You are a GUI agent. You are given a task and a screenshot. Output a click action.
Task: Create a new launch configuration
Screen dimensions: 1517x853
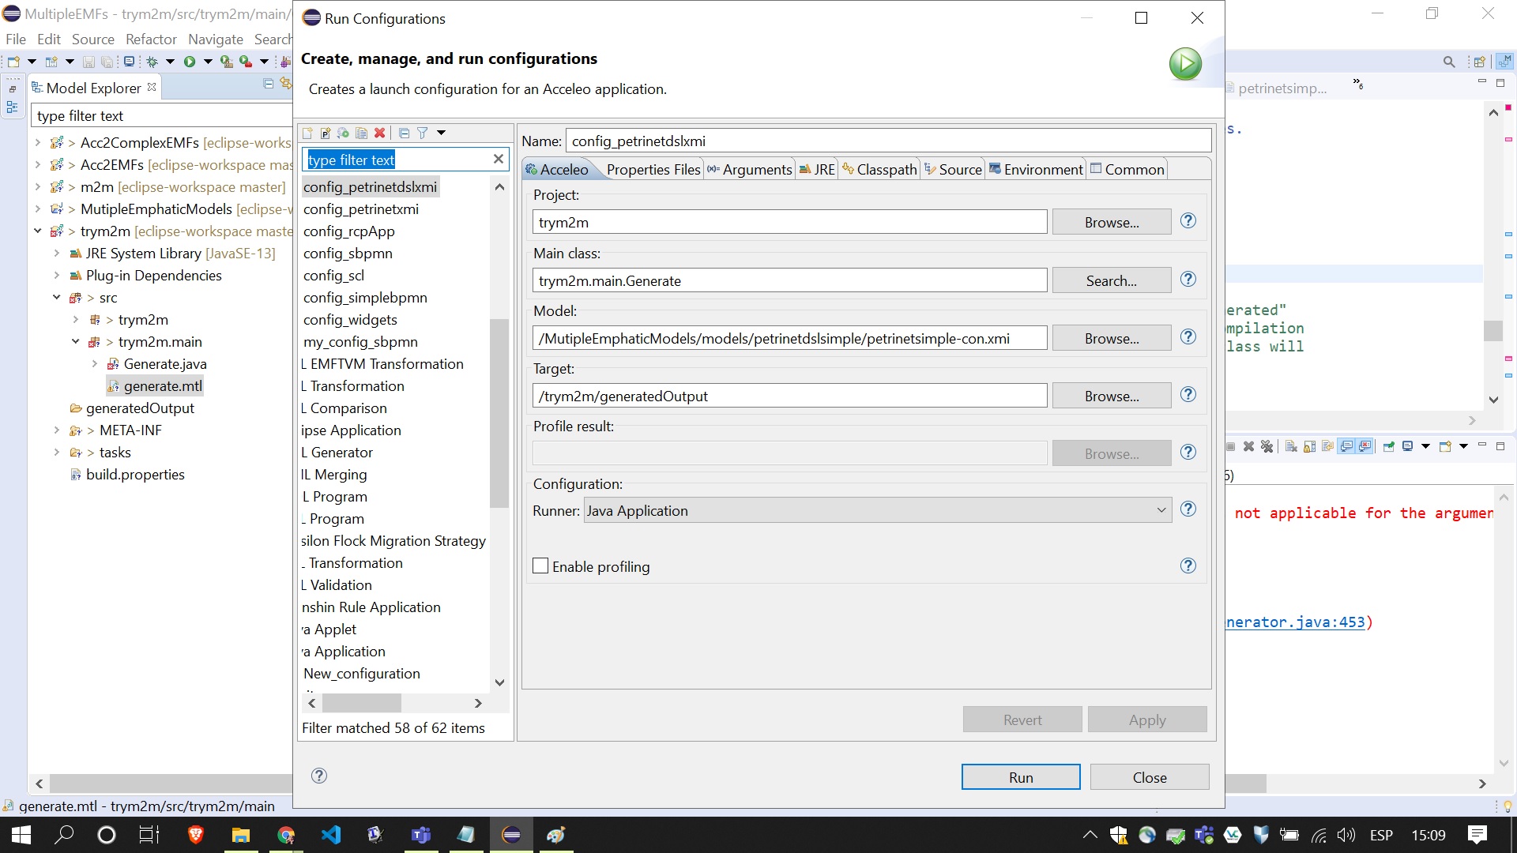click(307, 133)
